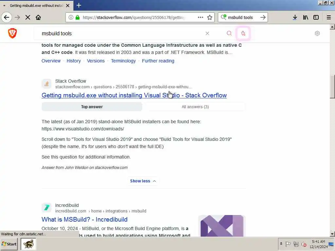
Task: Click the green padlock security icon
Action: tap(78, 17)
